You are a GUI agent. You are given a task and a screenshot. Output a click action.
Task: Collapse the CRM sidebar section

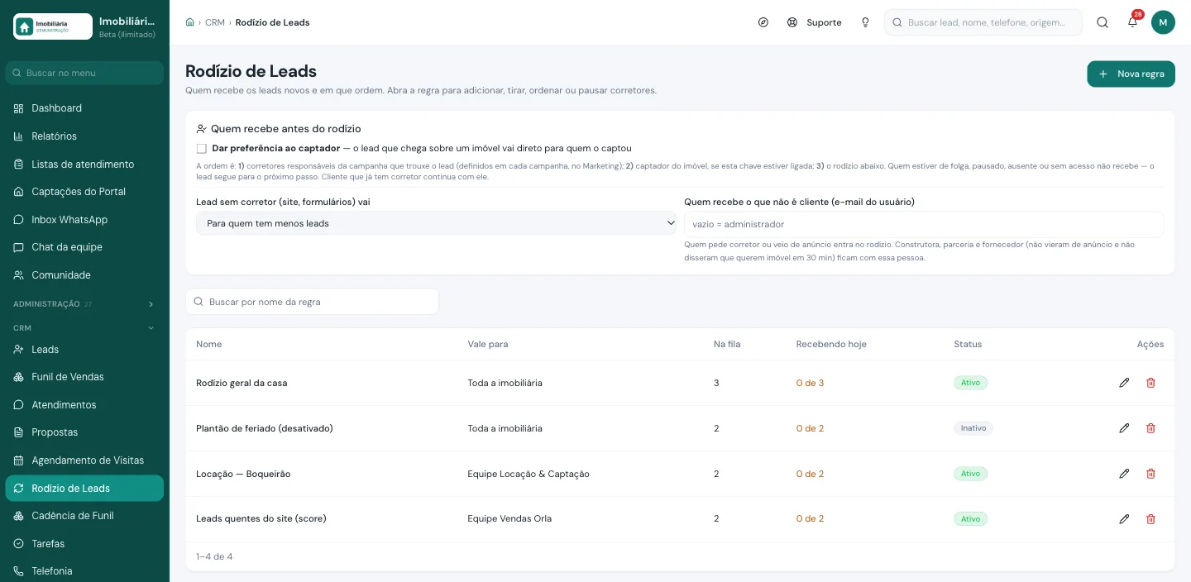(x=84, y=328)
